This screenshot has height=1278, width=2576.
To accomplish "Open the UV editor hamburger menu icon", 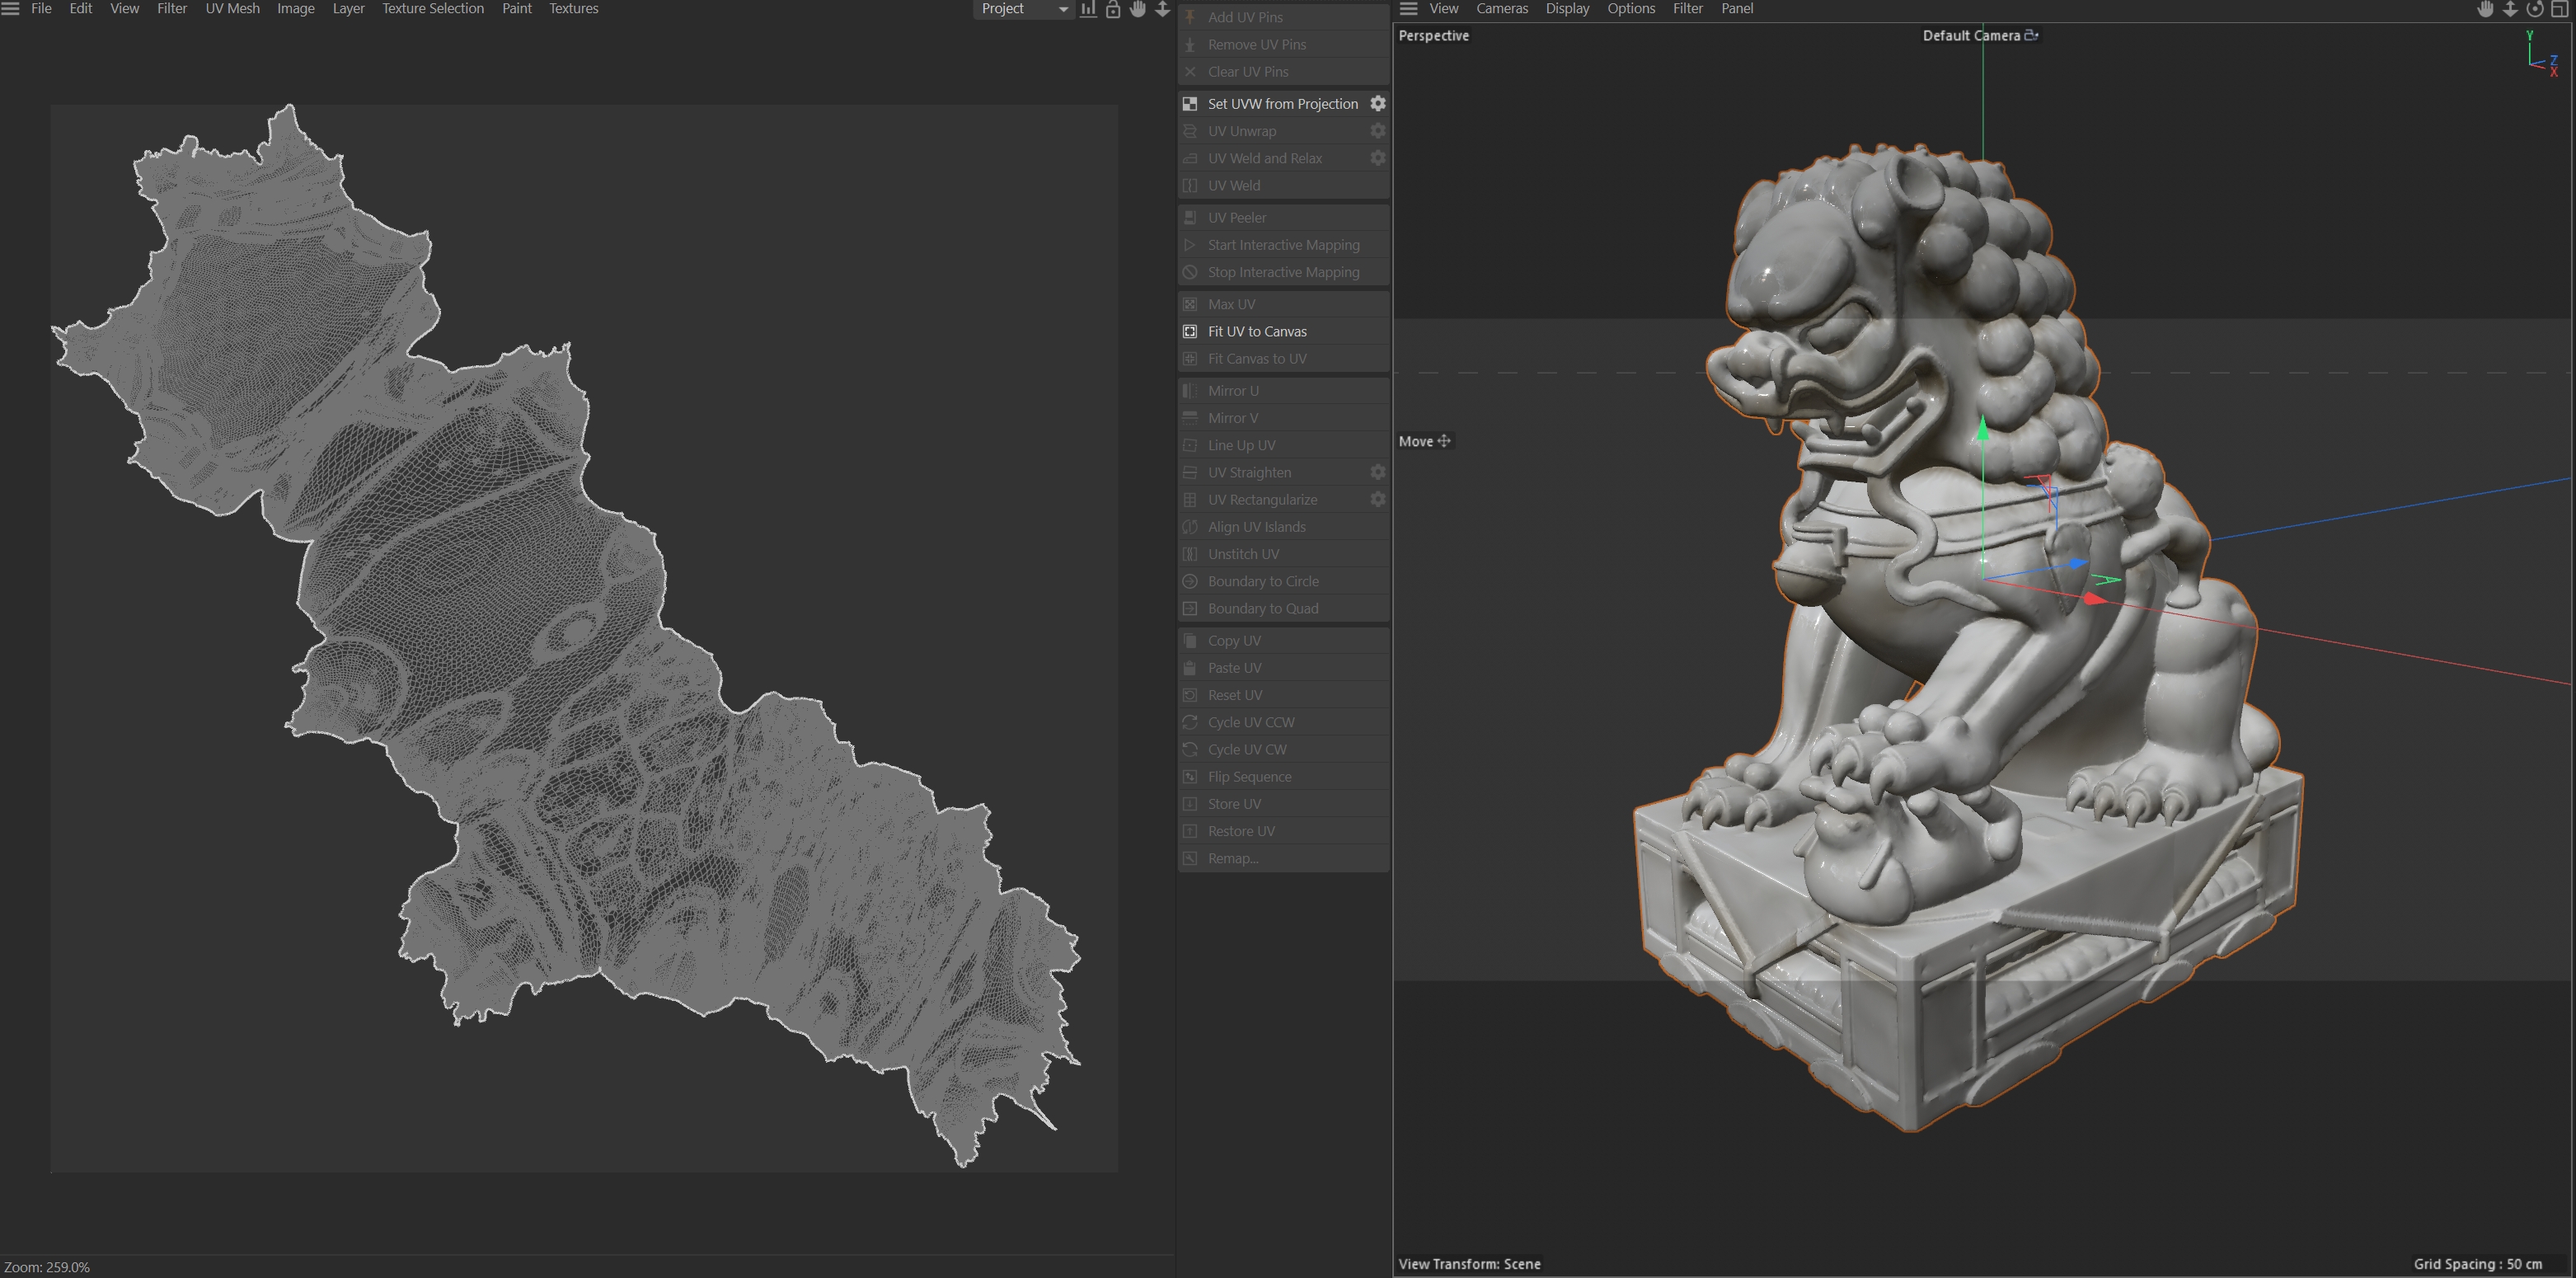I will [x=10, y=9].
